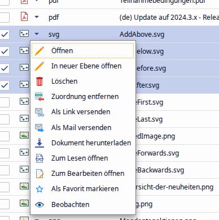Uncheck the checkbox of the efore.svg row
The height and width of the screenshot is (220, 219).
[5, 68]
